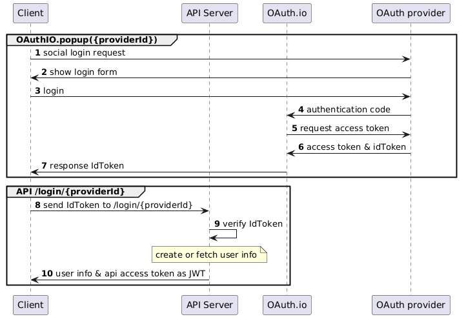Click the '7 response IdToken' message
Image resolution: width=466 pixels, height=319 pixels.
83,165
